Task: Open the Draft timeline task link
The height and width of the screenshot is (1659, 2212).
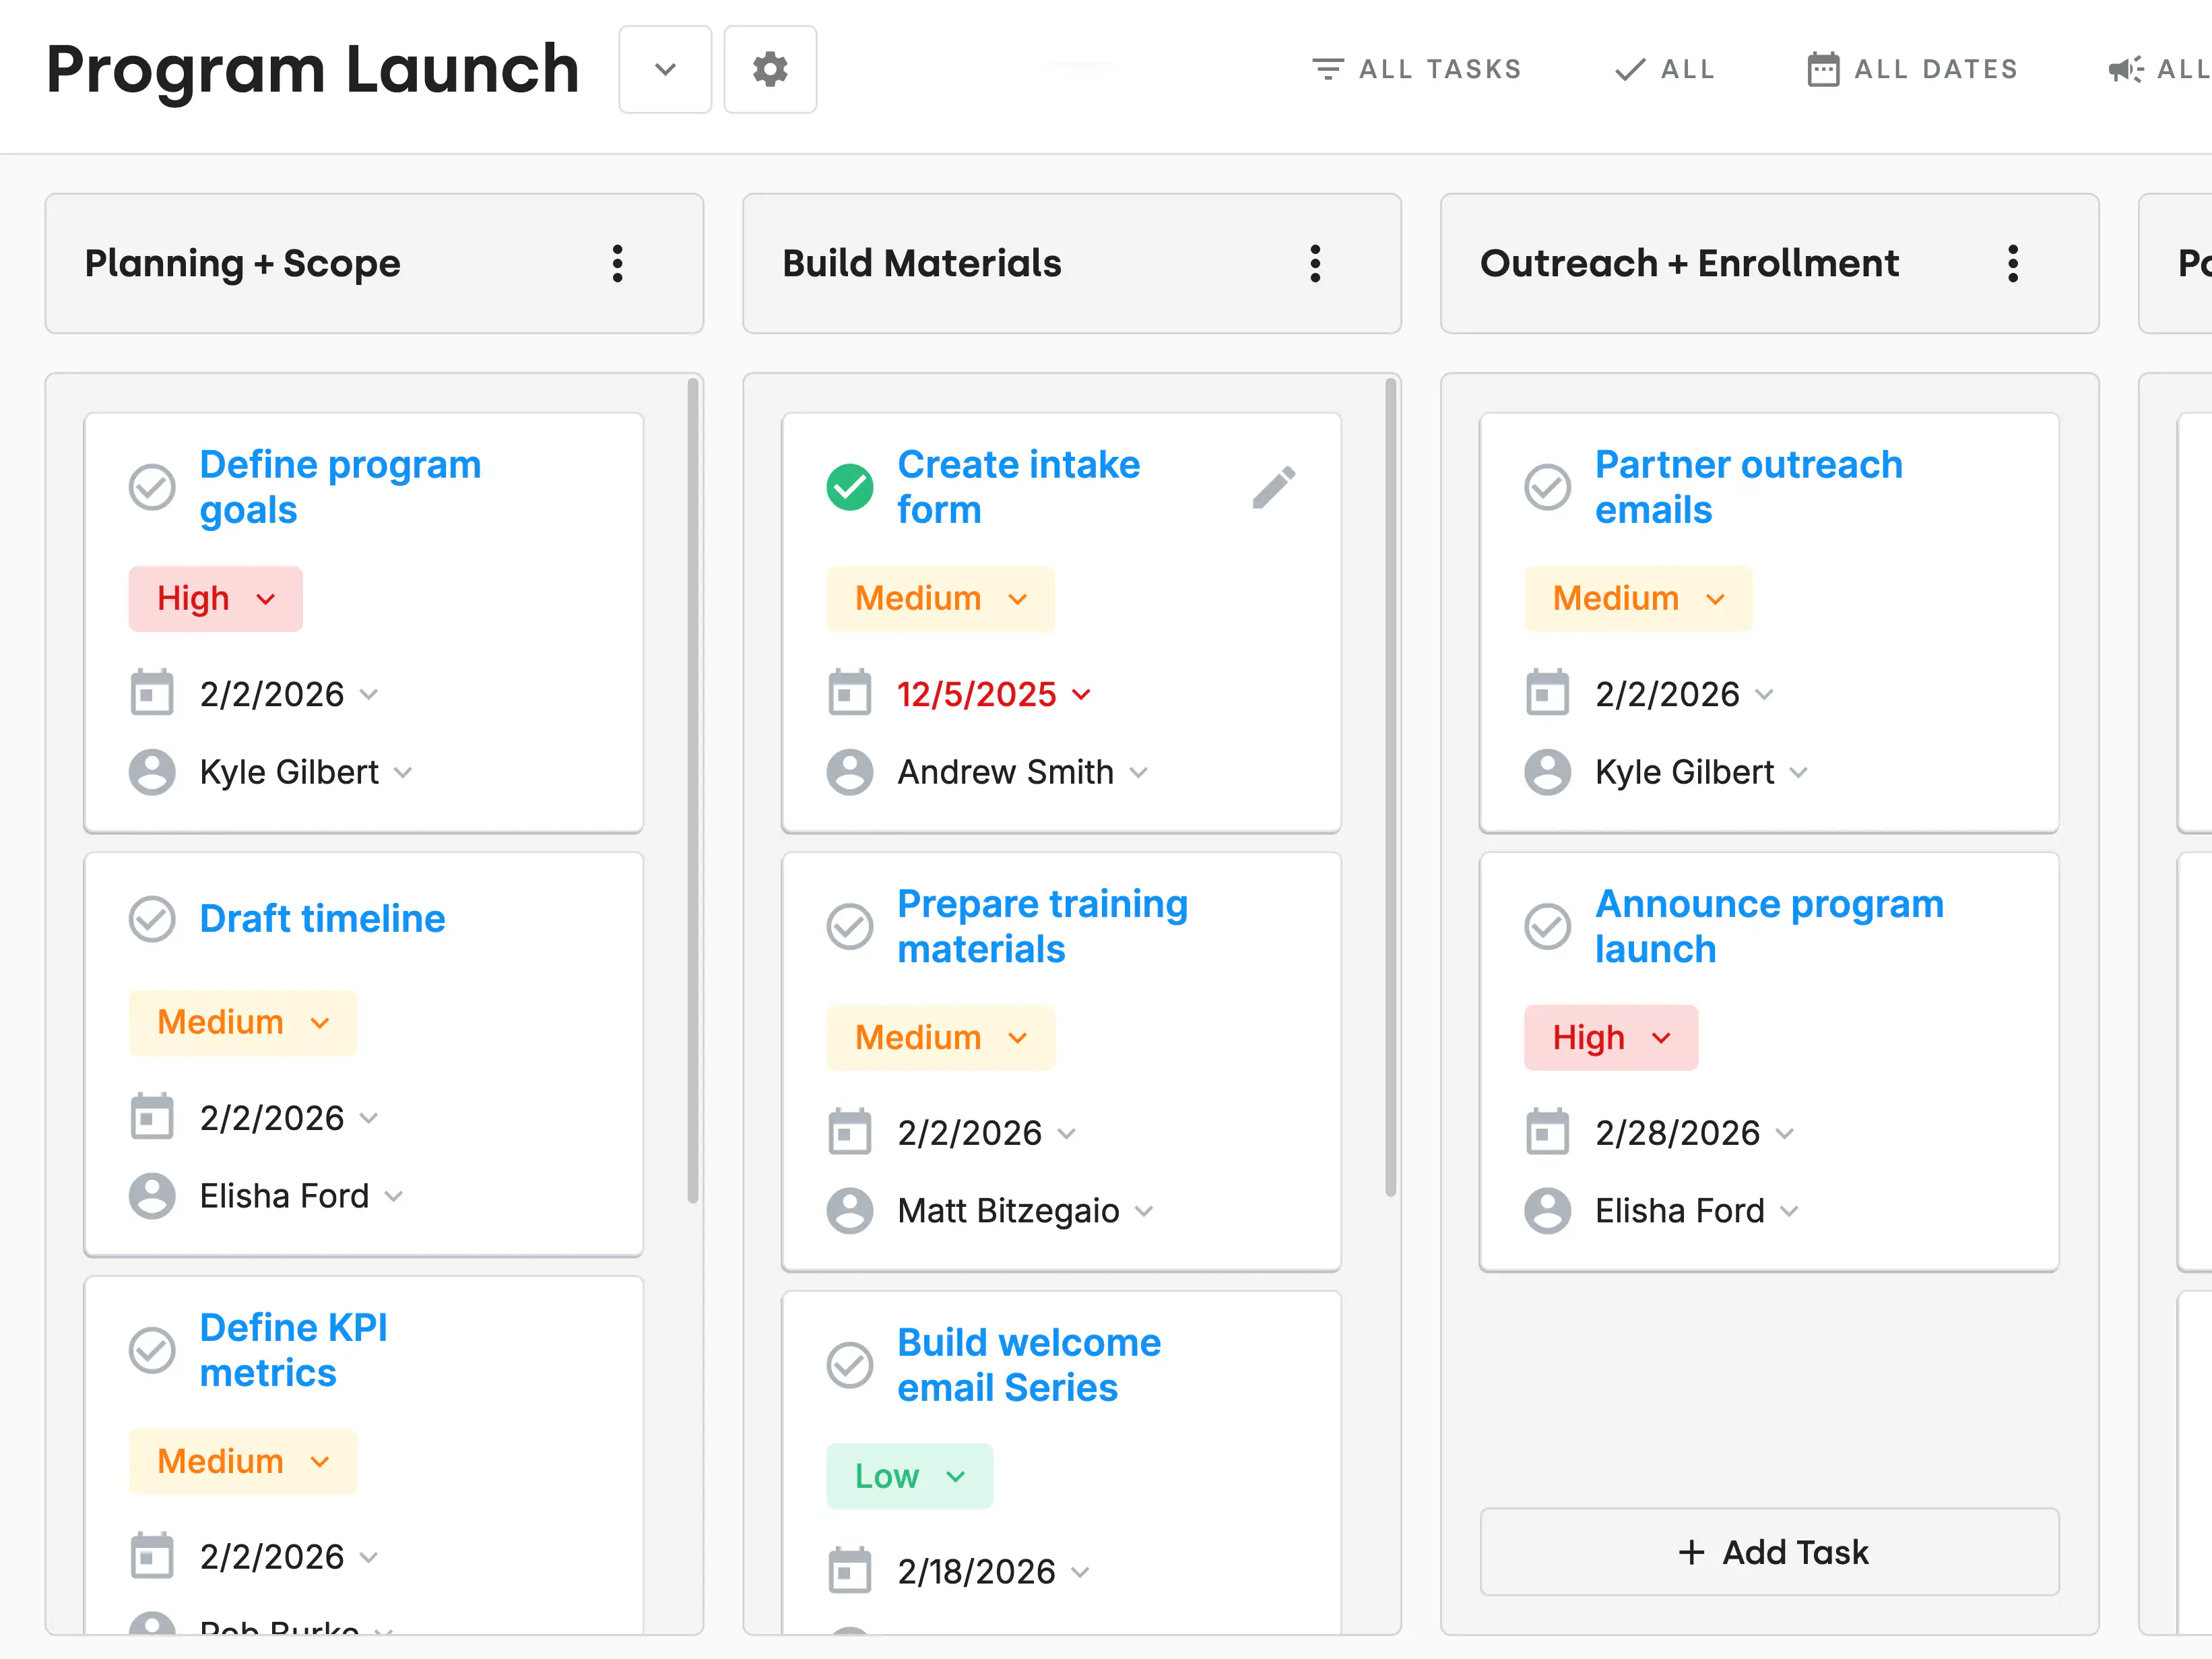Action: 322,918
